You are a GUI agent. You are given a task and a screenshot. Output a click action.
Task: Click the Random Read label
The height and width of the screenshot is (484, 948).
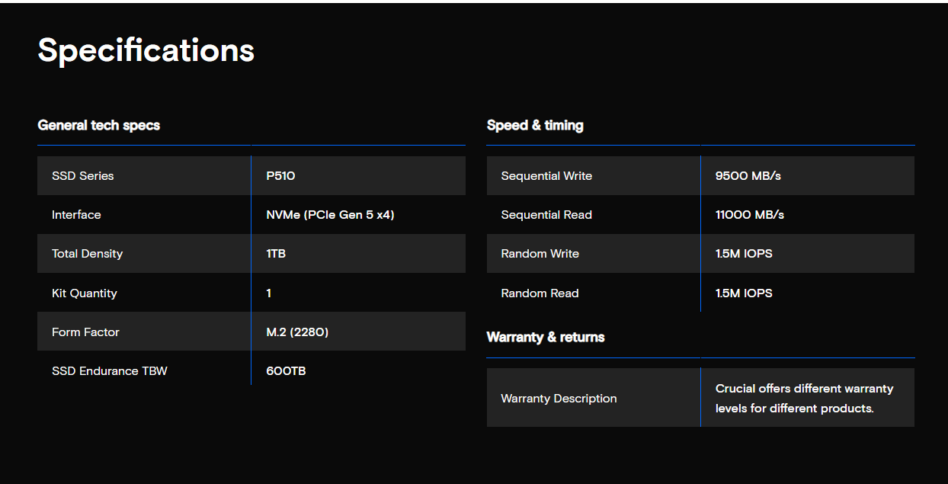540,293
